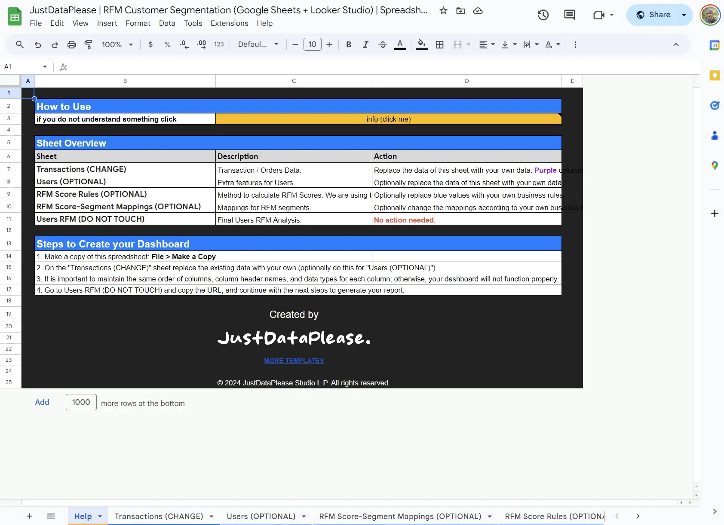Open Contacts in side panel
Viewport: 724px width, 525px height.
pyautogui.click(x=715, y=136)
